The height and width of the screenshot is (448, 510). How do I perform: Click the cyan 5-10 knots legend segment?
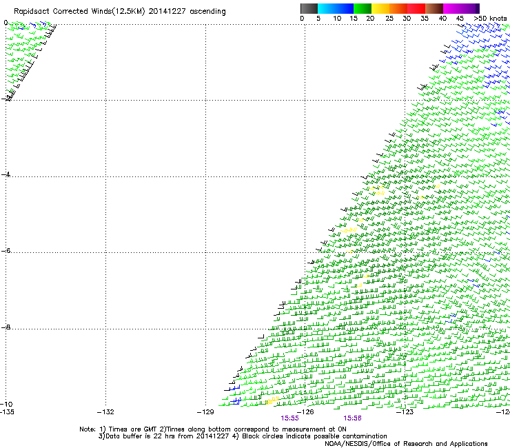pyautogui.click(x=327, y=8)
